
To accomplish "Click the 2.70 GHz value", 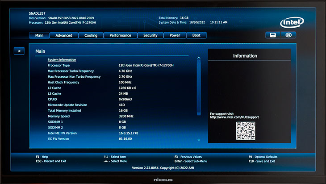I will (x=125, y=76).
